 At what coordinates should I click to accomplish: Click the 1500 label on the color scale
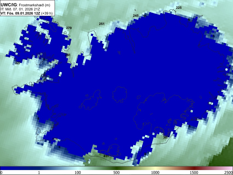pos(194,173)
